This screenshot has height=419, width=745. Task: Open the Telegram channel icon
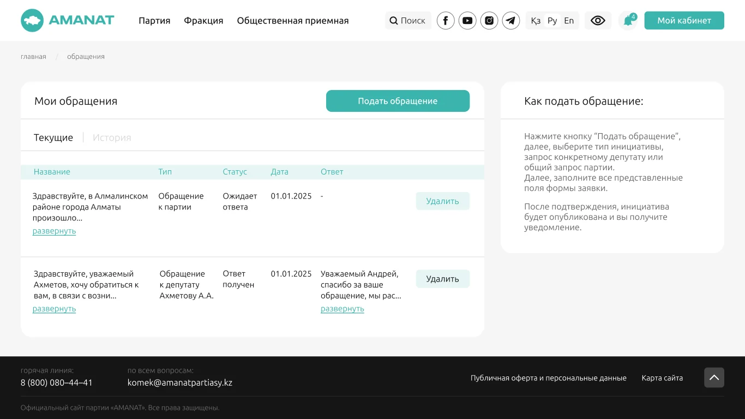tap(511, 21)
